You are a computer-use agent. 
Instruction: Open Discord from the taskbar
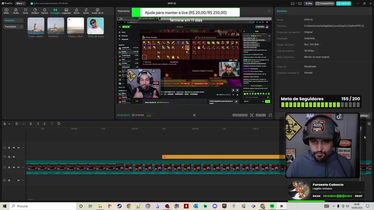click(x=215, y=206)
